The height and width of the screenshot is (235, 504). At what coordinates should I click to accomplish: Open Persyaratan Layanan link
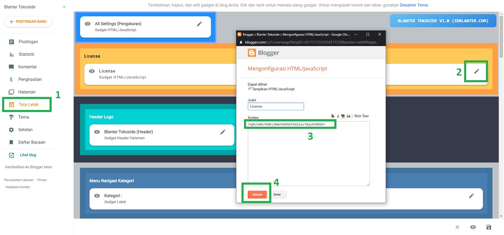[19, 180]
